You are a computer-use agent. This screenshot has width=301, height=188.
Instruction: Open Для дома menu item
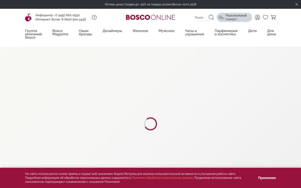(271, 33)
